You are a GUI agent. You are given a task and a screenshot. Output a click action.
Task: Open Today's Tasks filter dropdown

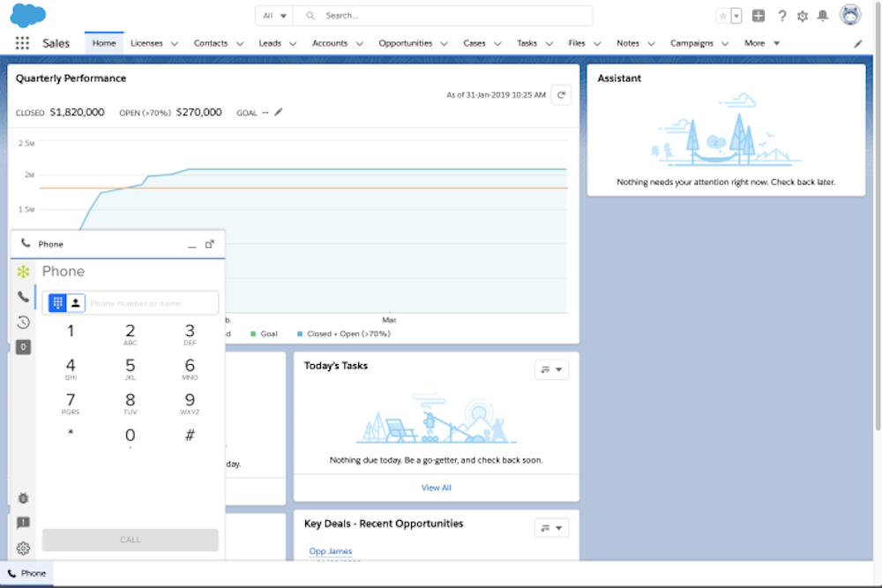click(x=551, y=370)
